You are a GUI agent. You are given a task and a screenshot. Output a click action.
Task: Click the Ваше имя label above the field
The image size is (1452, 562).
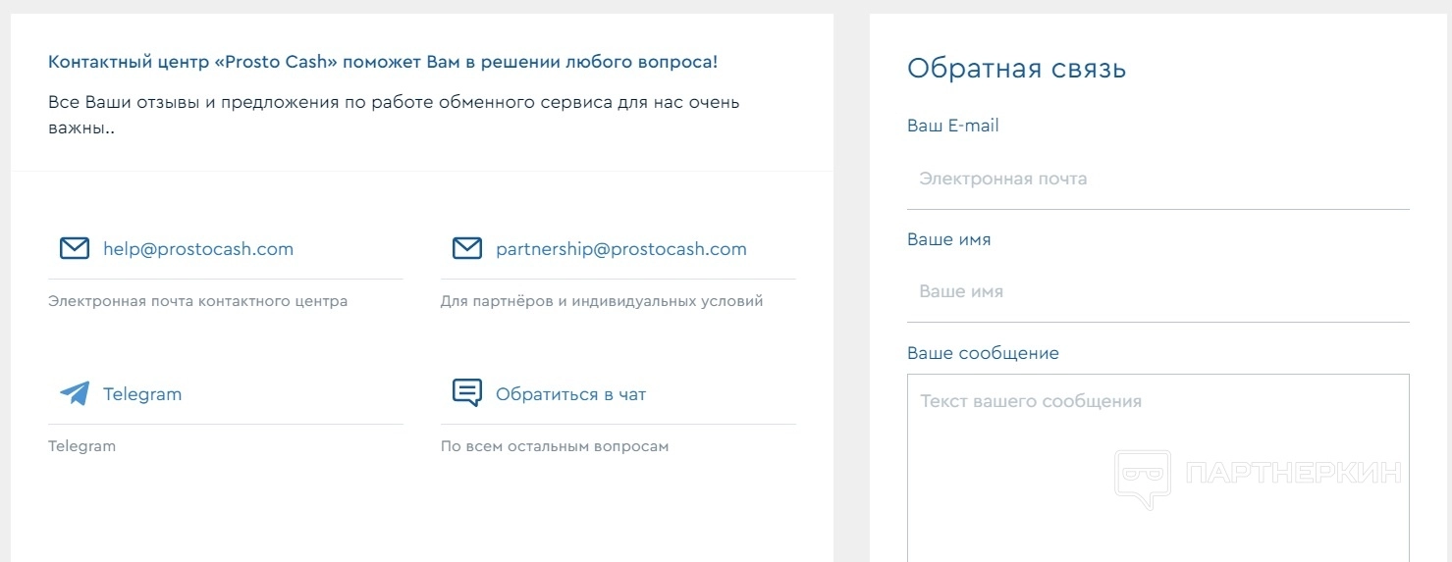pos(948,239)
